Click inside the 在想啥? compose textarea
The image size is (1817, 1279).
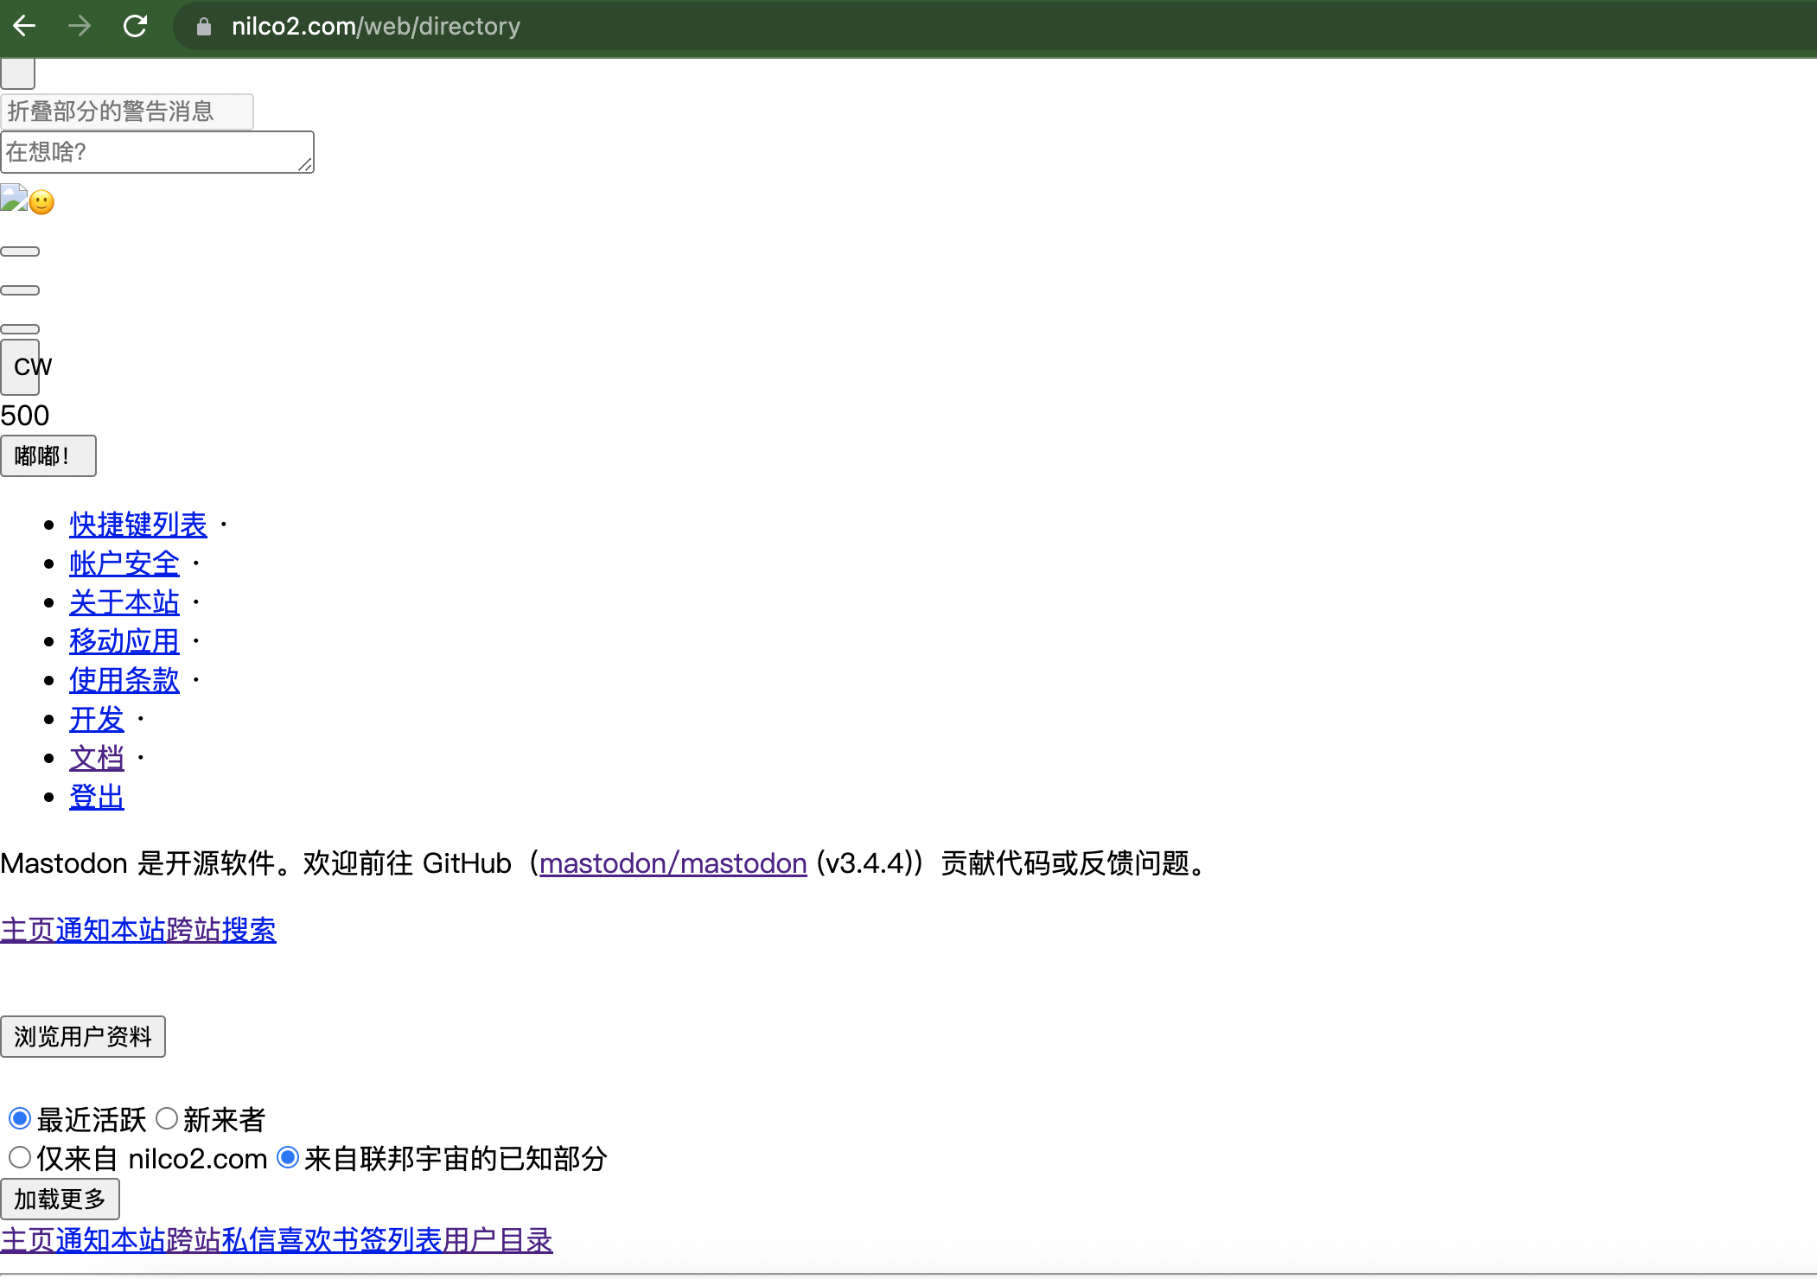coord(156,151)
